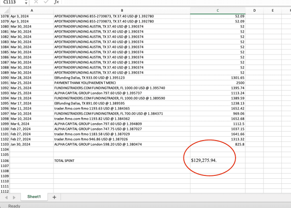The image size is (291, 208).
Task: Select the $129,275.94 total cell
Action: coord(218,161)
